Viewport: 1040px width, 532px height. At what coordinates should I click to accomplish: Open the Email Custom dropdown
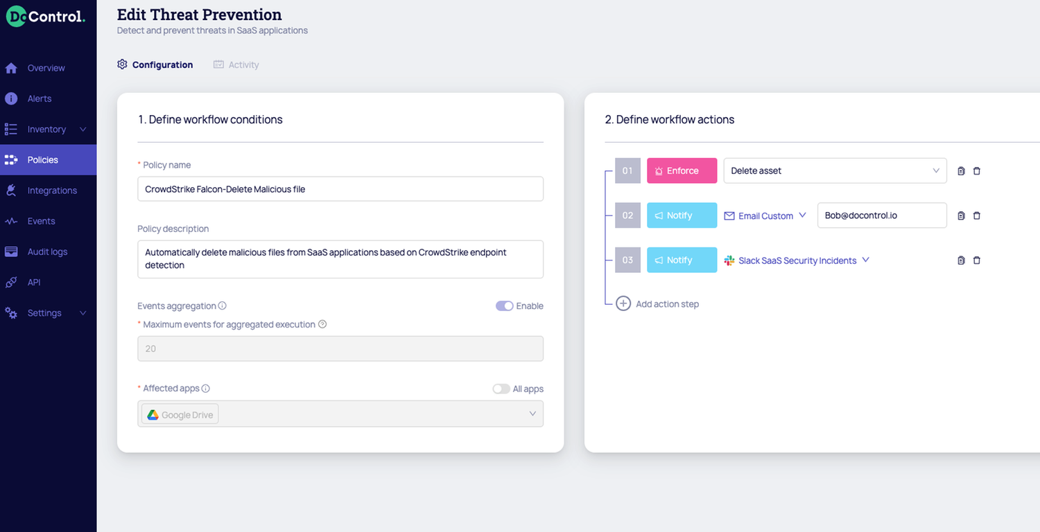coord(765,215)
